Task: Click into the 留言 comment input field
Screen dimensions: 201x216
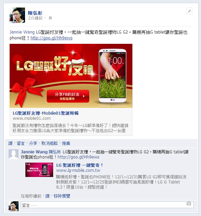Action: (x=107, y=205)
